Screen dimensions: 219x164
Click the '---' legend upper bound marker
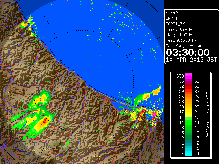pyautogui.click(x=196, y=76)
